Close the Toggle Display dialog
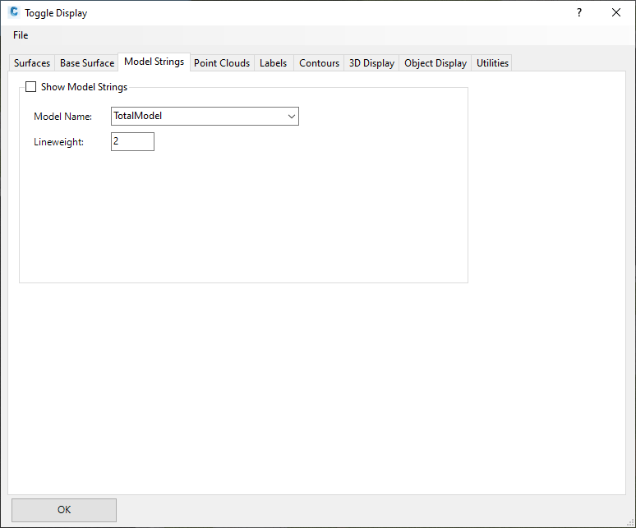This screenshot has height=528, width=636. click(x=616, y=12)
